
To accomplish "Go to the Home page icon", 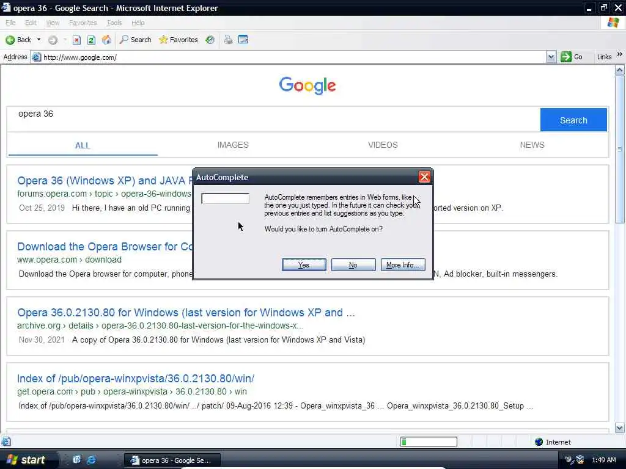I will coord(106,40).
